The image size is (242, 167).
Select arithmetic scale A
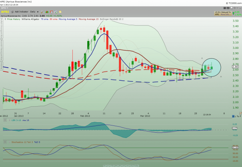pyautogui.click(x=233, y=116)
